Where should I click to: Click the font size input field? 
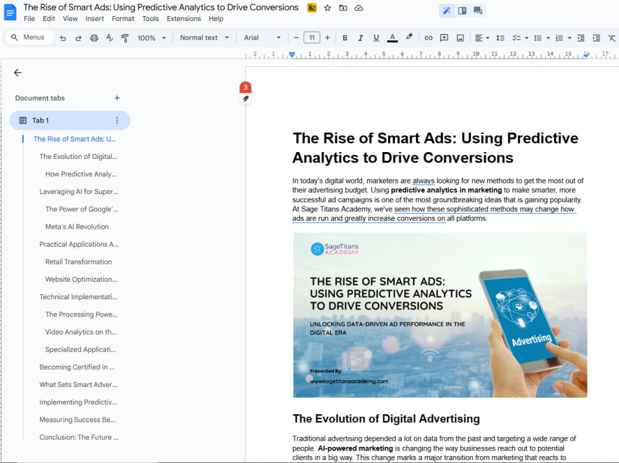click(x=312, y=38)
